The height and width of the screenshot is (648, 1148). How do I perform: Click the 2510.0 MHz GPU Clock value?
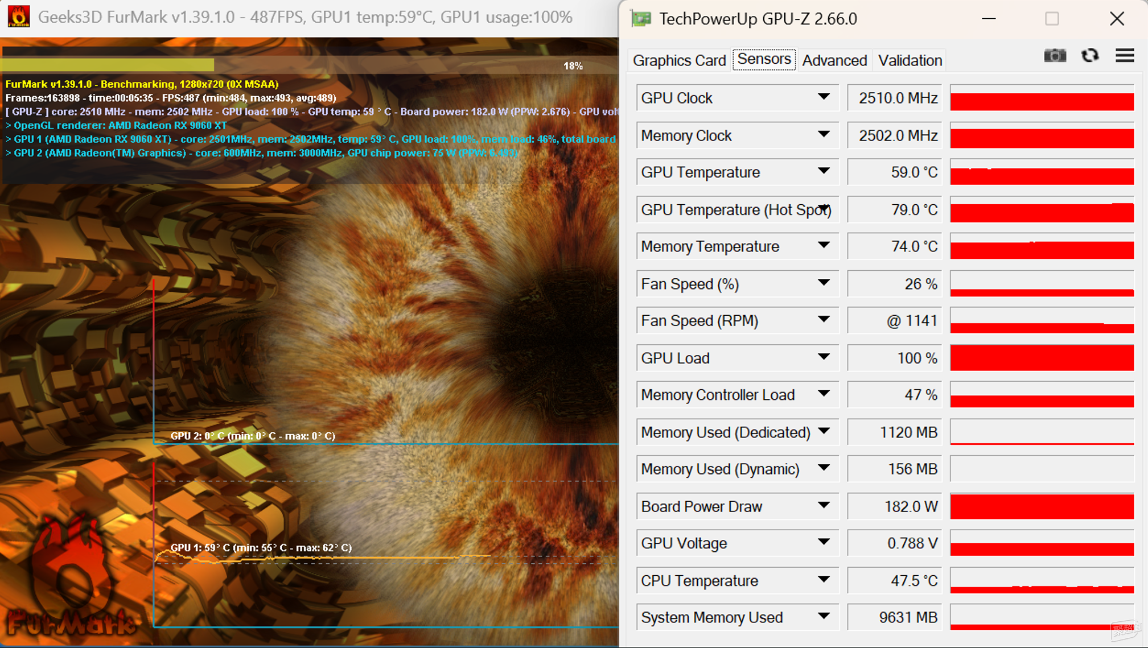[x=894, y=98]
